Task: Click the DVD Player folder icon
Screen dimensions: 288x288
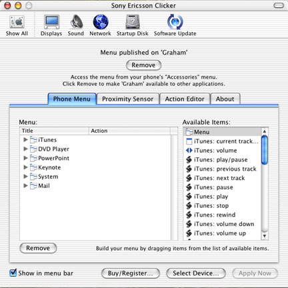Action: 33,149
